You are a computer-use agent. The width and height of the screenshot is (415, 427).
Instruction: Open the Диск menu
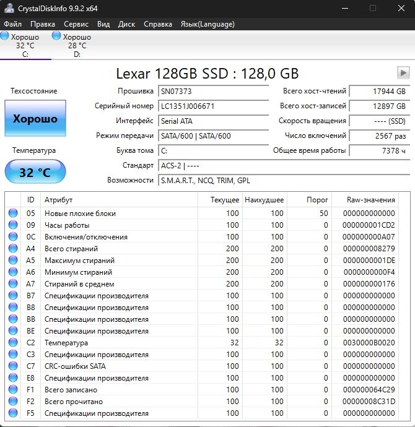126,24
